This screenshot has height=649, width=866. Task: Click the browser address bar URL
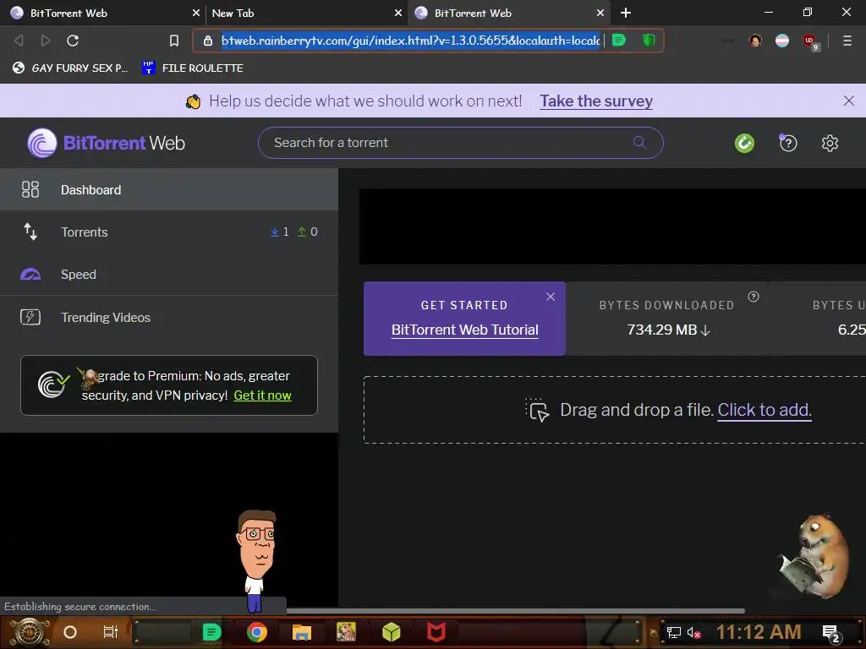(410, 41)
